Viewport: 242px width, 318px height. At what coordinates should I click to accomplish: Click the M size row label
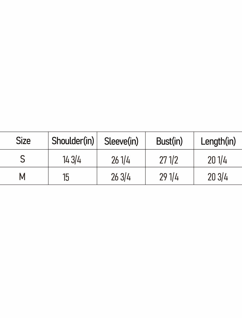tap(22, 177)
